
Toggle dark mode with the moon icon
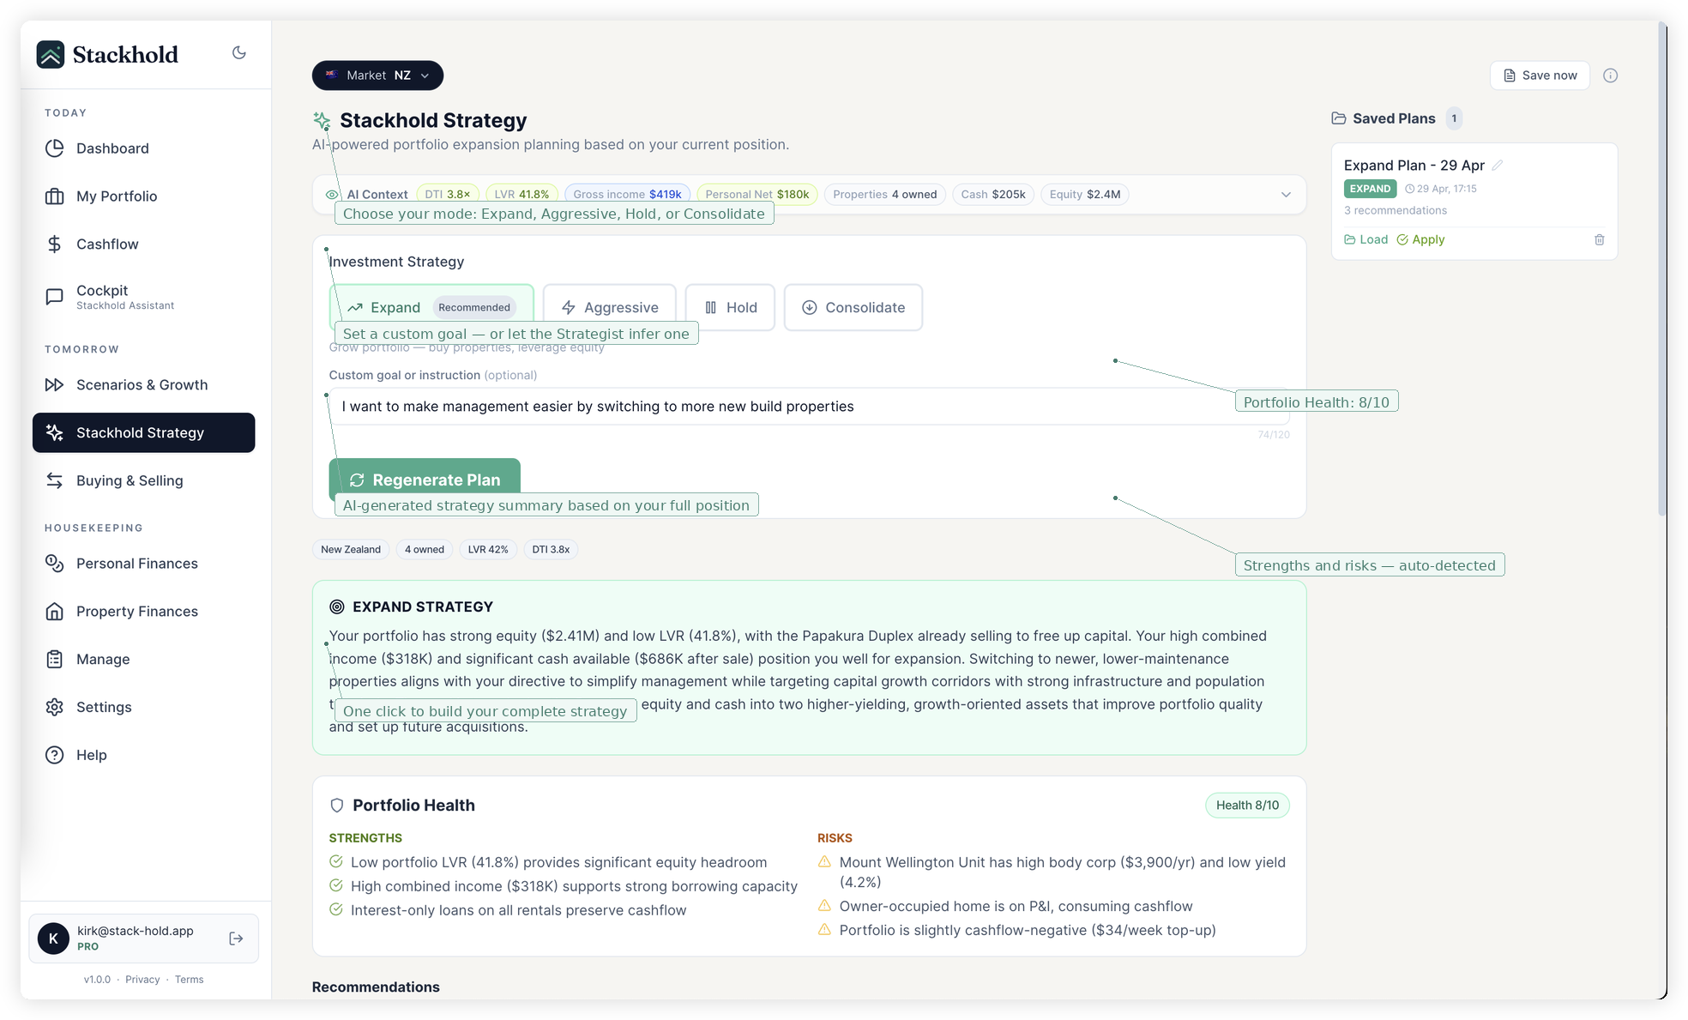tap(239, 53)
